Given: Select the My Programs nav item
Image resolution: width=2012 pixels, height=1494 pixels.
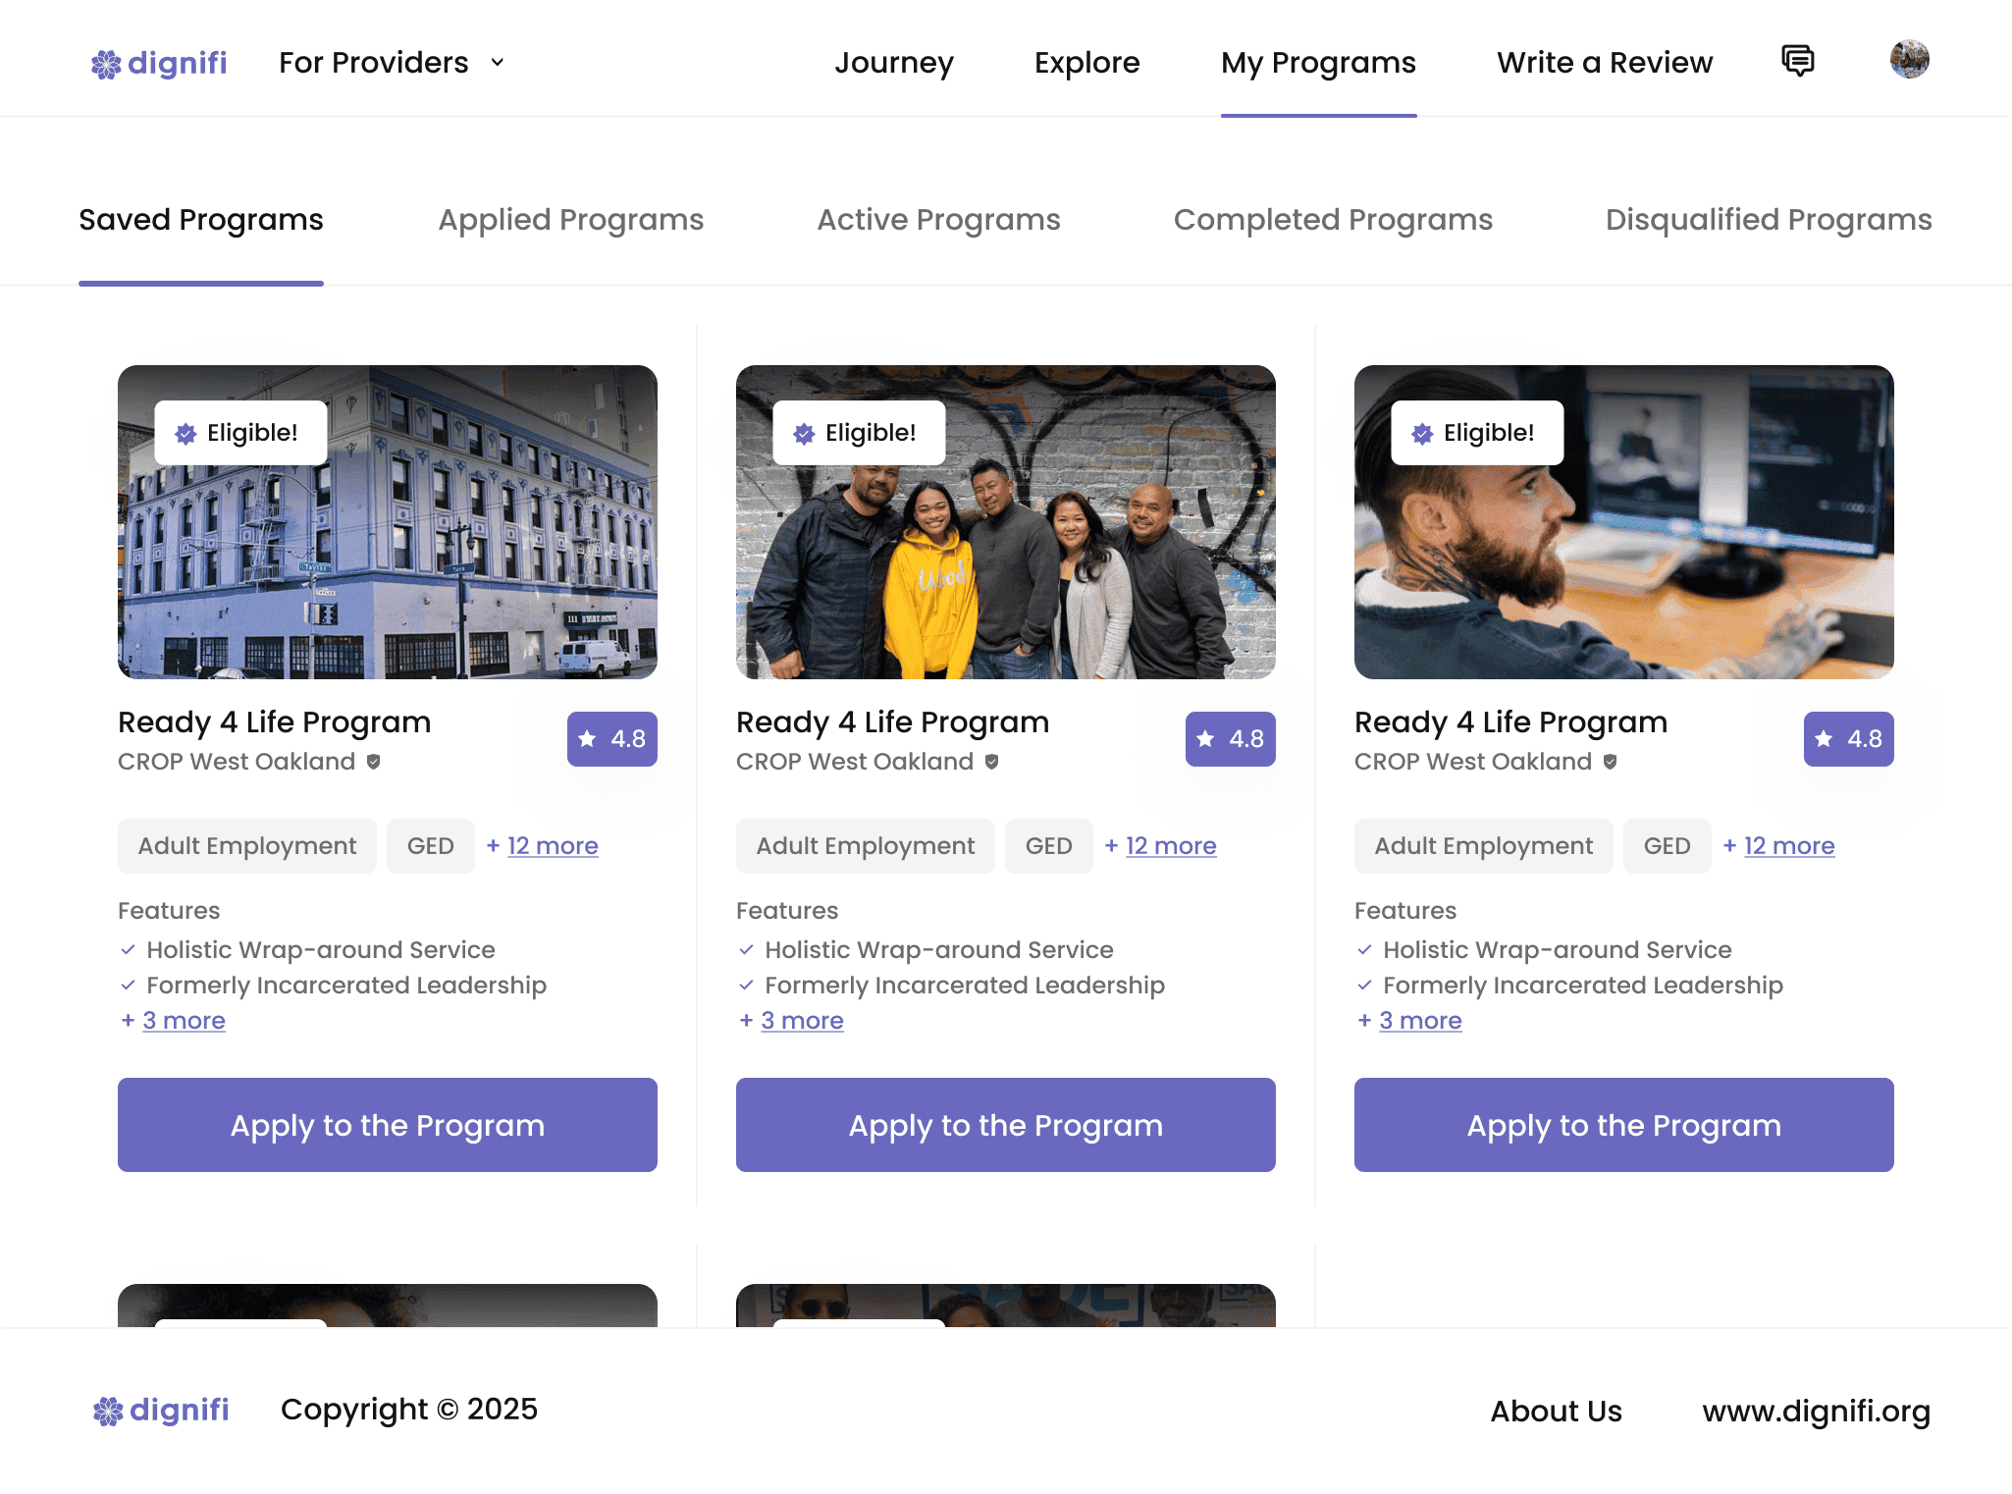Looking at the screenshot, I should 1319,63.
